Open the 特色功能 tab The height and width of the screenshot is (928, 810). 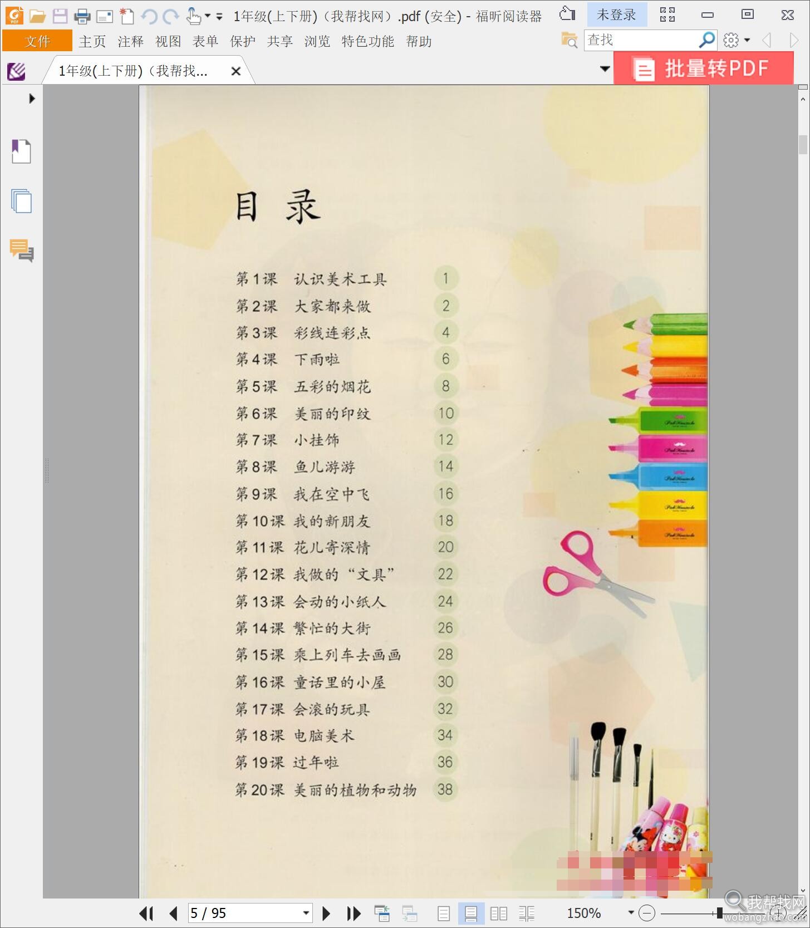pyautogui.click(x=367, y=41)
